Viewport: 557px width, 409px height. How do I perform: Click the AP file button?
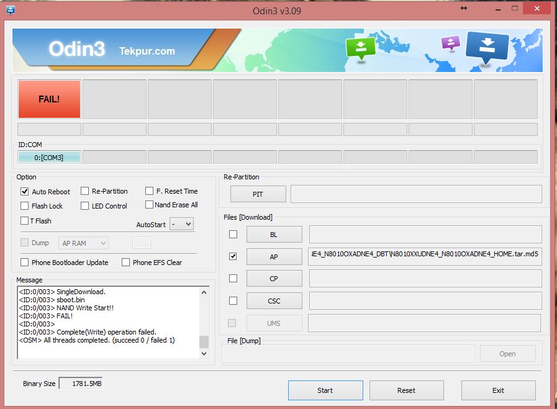click(274, 257)
